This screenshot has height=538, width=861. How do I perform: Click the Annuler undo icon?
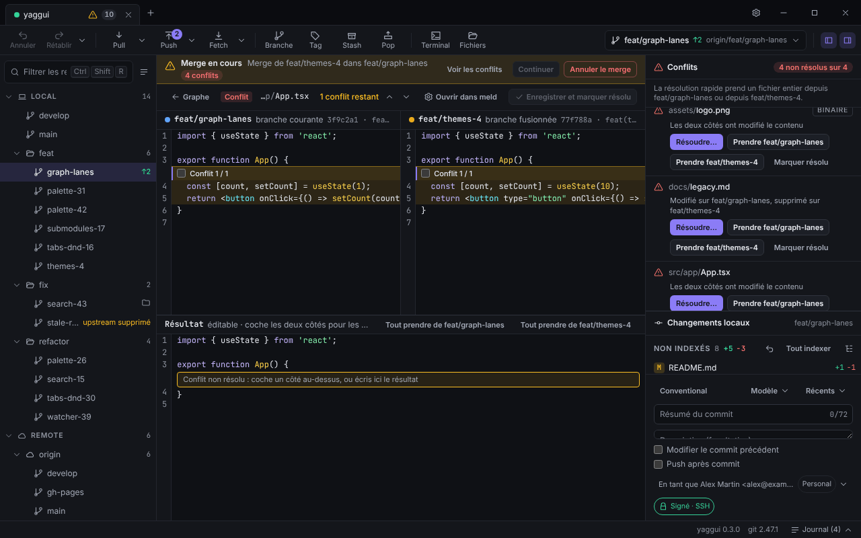click(23, 36)
